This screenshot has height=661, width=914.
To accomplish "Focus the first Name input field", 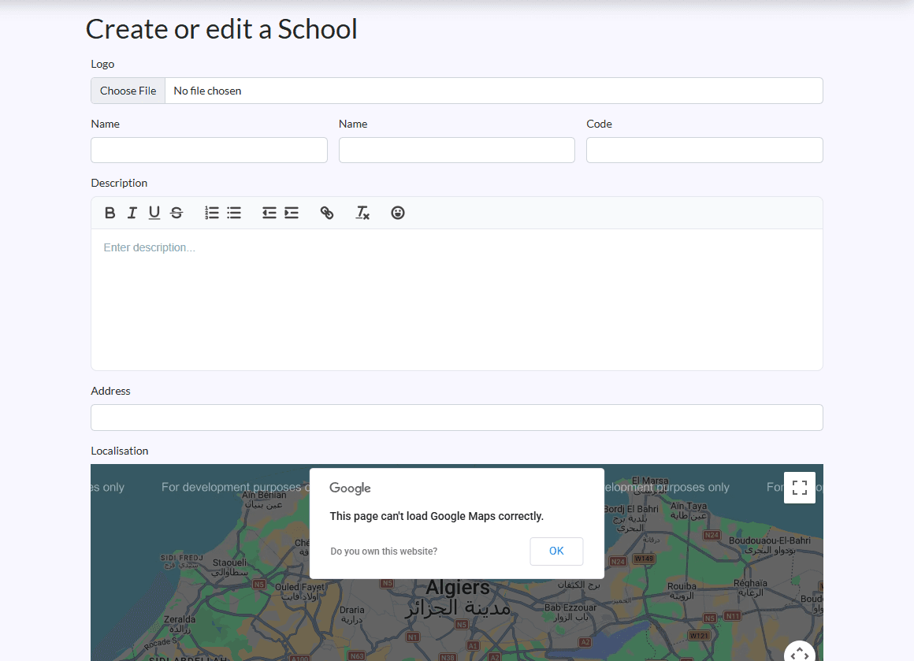I will pos(210,150).
